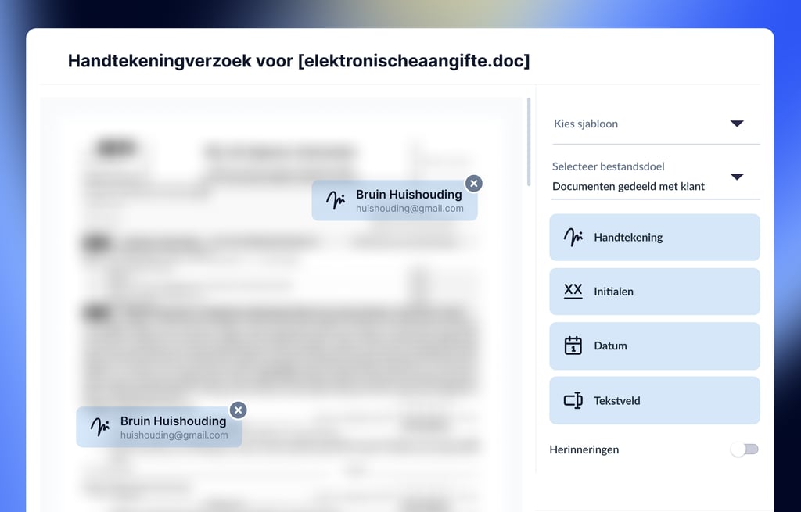Open the Selecteer bestandsdoel dropdown arrow
Viewport: 801px width, 512px height.
(x=736, y=177)
